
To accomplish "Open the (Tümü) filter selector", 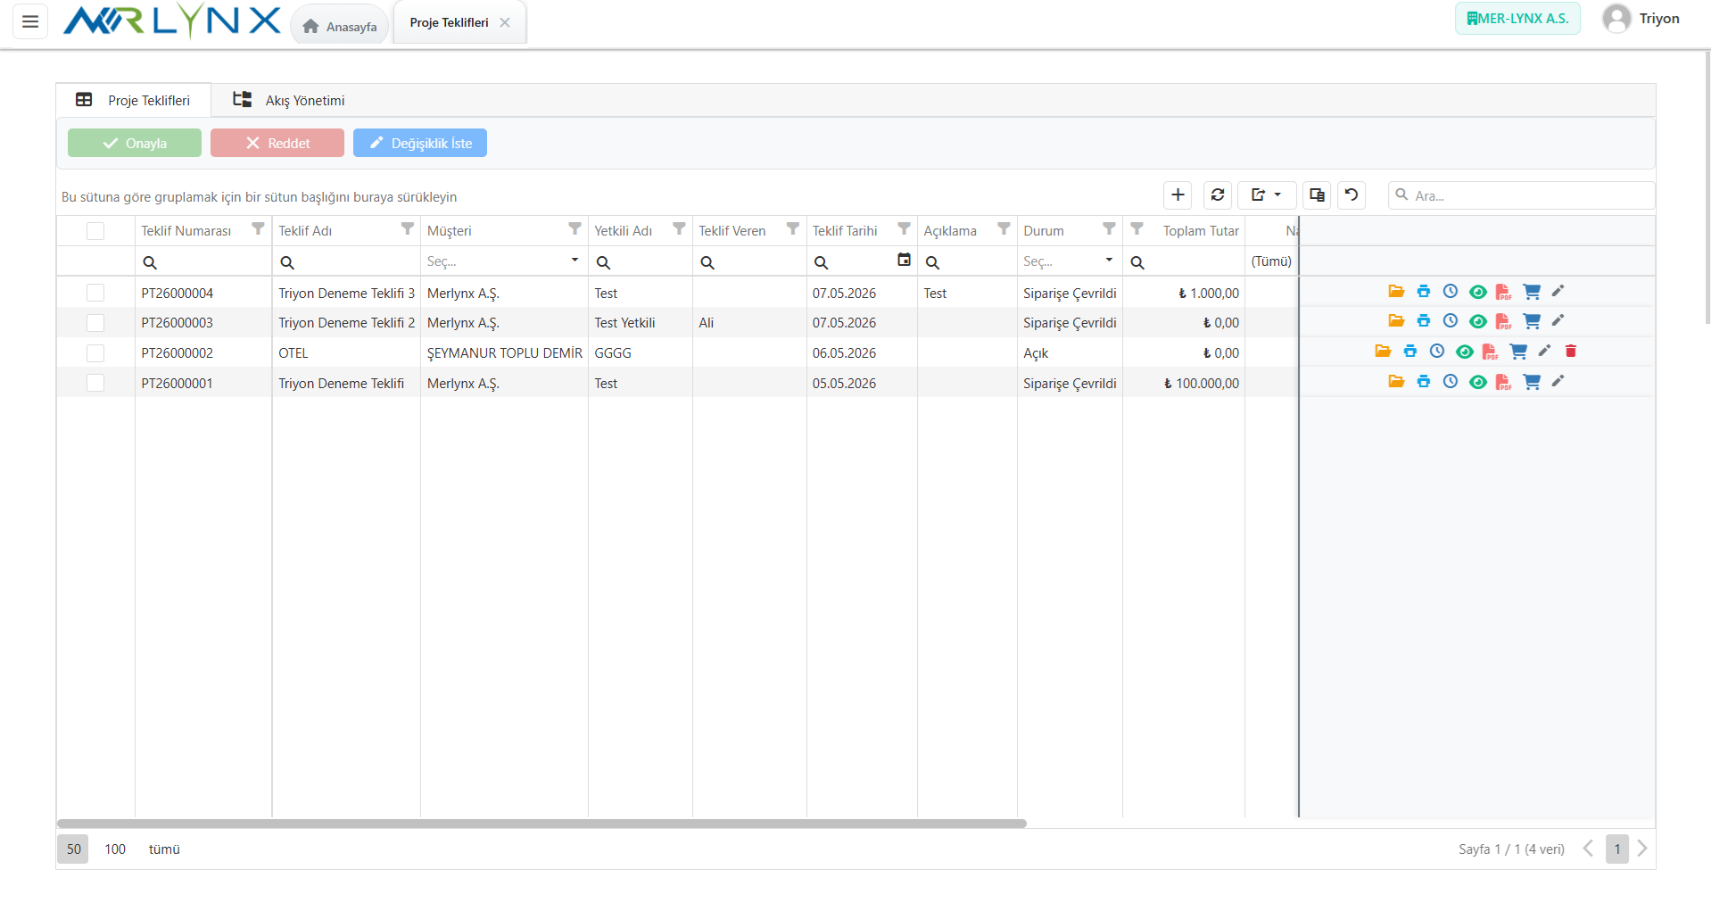I will coord(1271,261).
